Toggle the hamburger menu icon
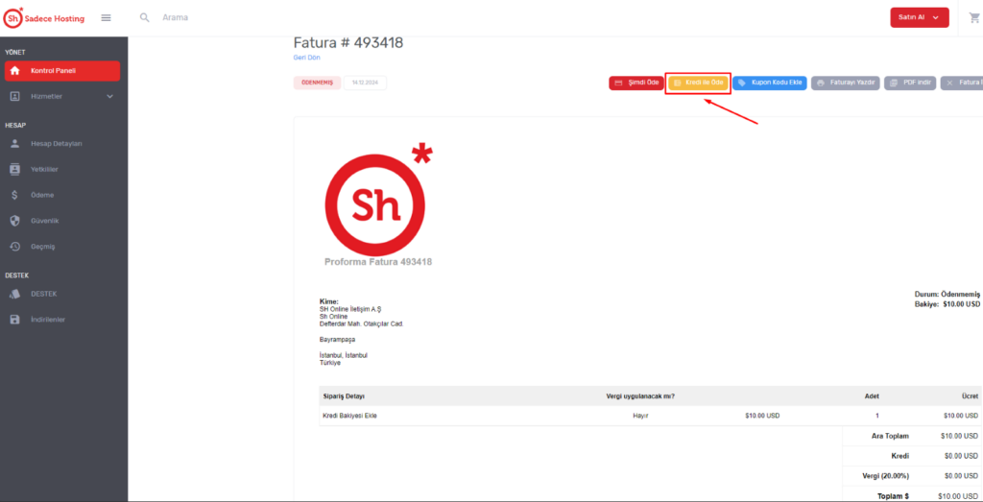The image size is (983, 502). 106,18
